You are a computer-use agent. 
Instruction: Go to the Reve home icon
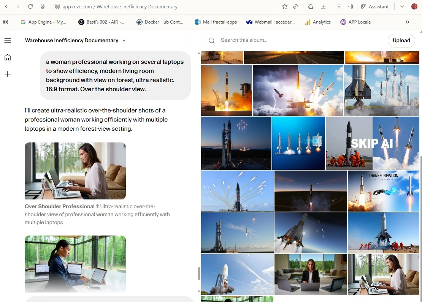coord(8,57)
